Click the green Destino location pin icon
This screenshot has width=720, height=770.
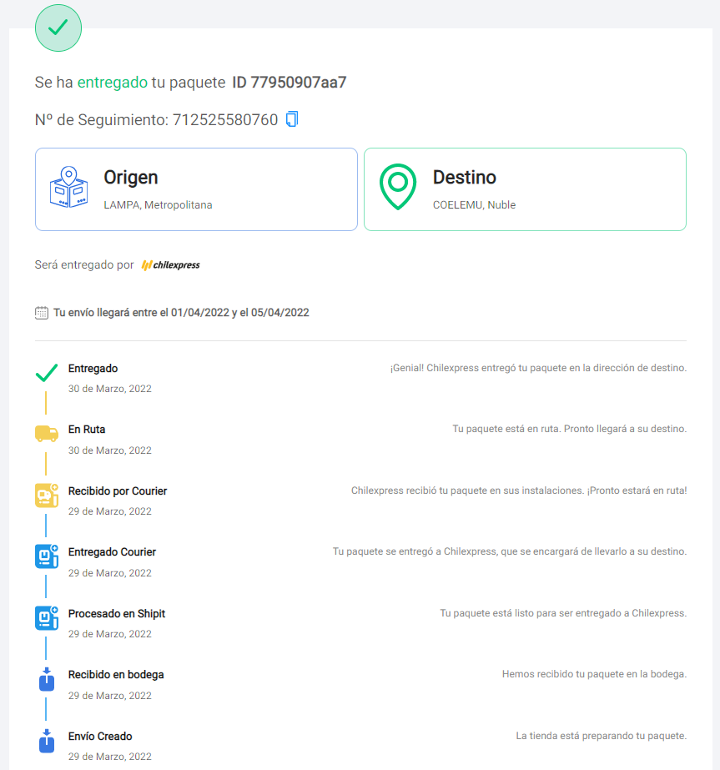click(x=398, y=187)
